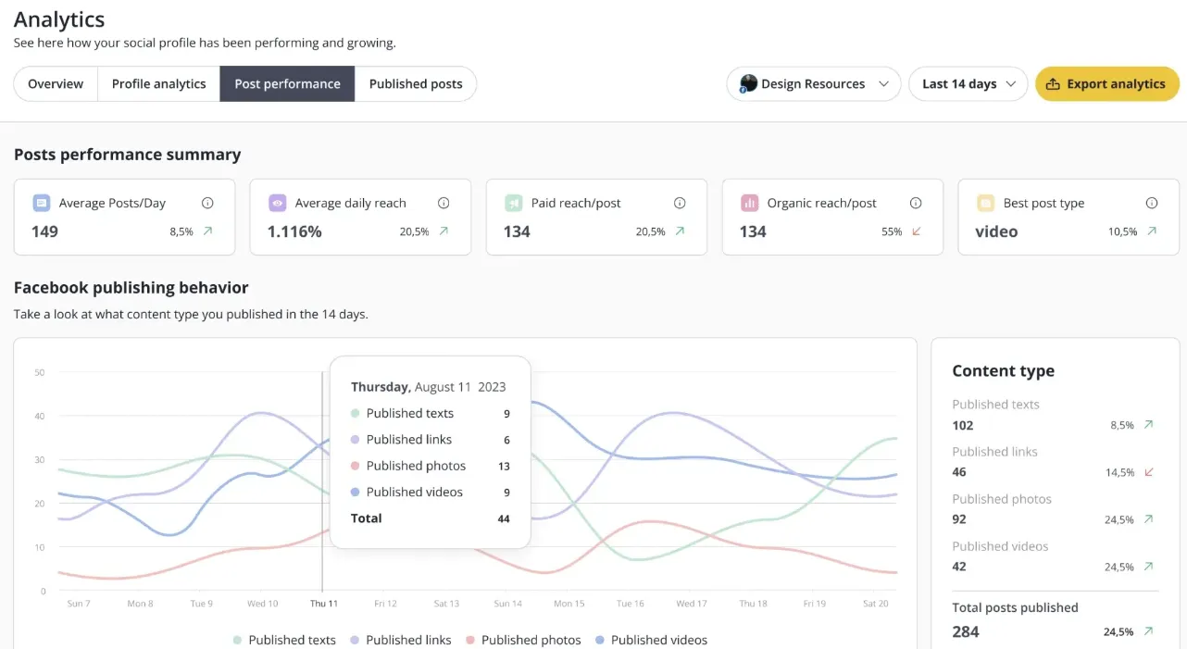Click the Average daily reach eye icon

click(277, 203)
